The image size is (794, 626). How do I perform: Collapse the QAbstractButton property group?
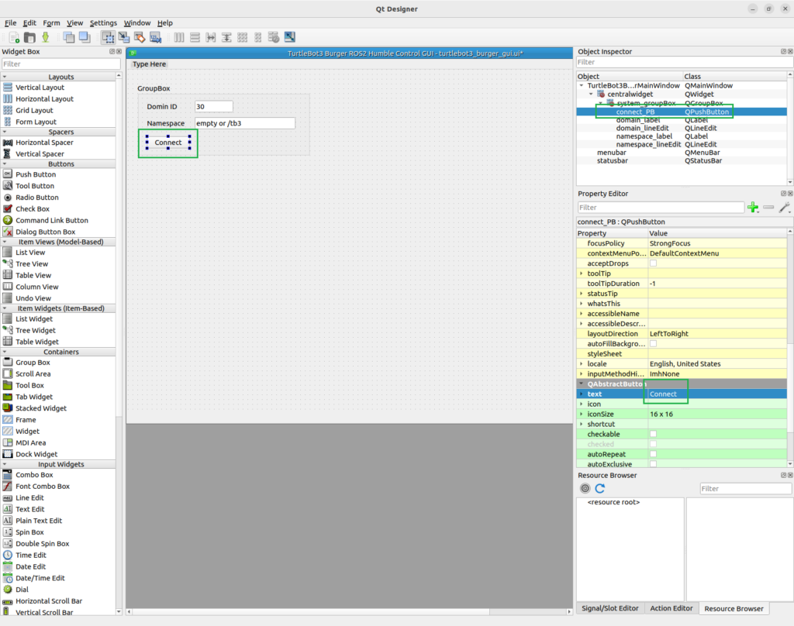click(x=582, y=384)
